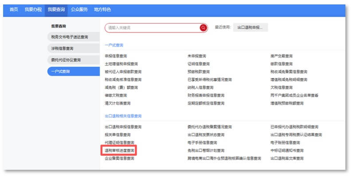The height and width of the screenshot is (176, 352).
Task: Open the 首页 tab
Action: (14, 10)
